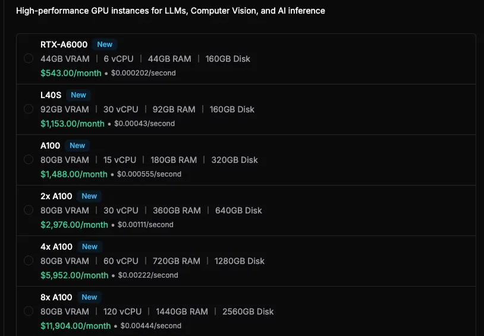Click the 1280GB Disk spec

[240, 261]
